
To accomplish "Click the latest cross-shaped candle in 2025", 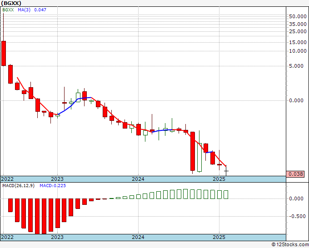I will [226, 171].
